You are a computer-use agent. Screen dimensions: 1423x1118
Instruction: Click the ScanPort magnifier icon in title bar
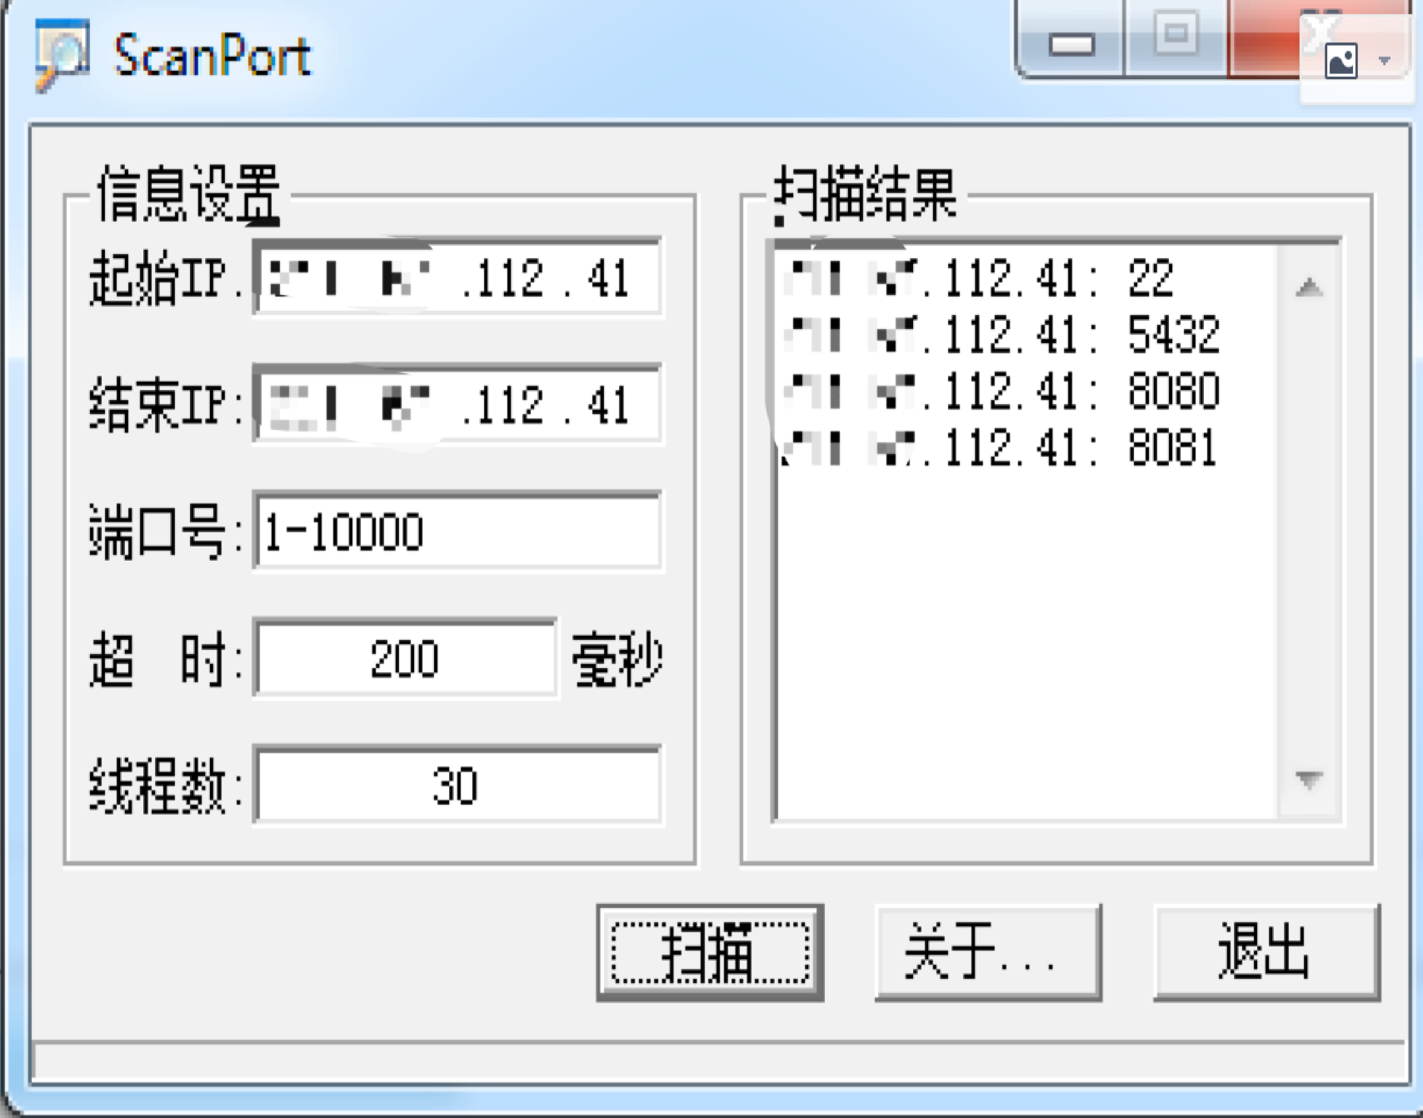pyautogui.click(x=61, y=55)
